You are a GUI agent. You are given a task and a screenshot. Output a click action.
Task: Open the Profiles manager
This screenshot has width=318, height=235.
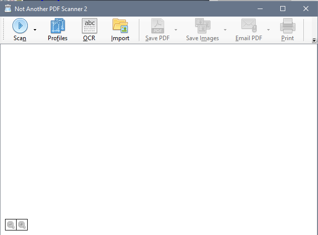tap(57, 30)
